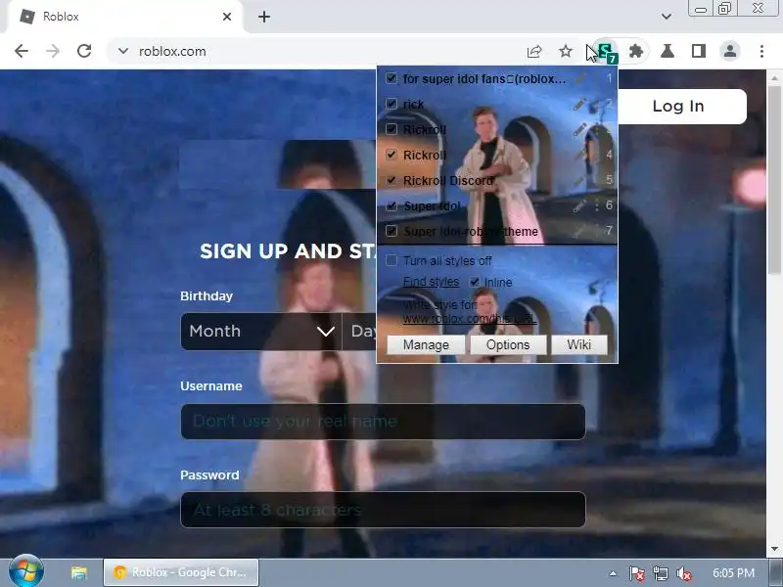Select the Roblox browser tab

[125, 17]
